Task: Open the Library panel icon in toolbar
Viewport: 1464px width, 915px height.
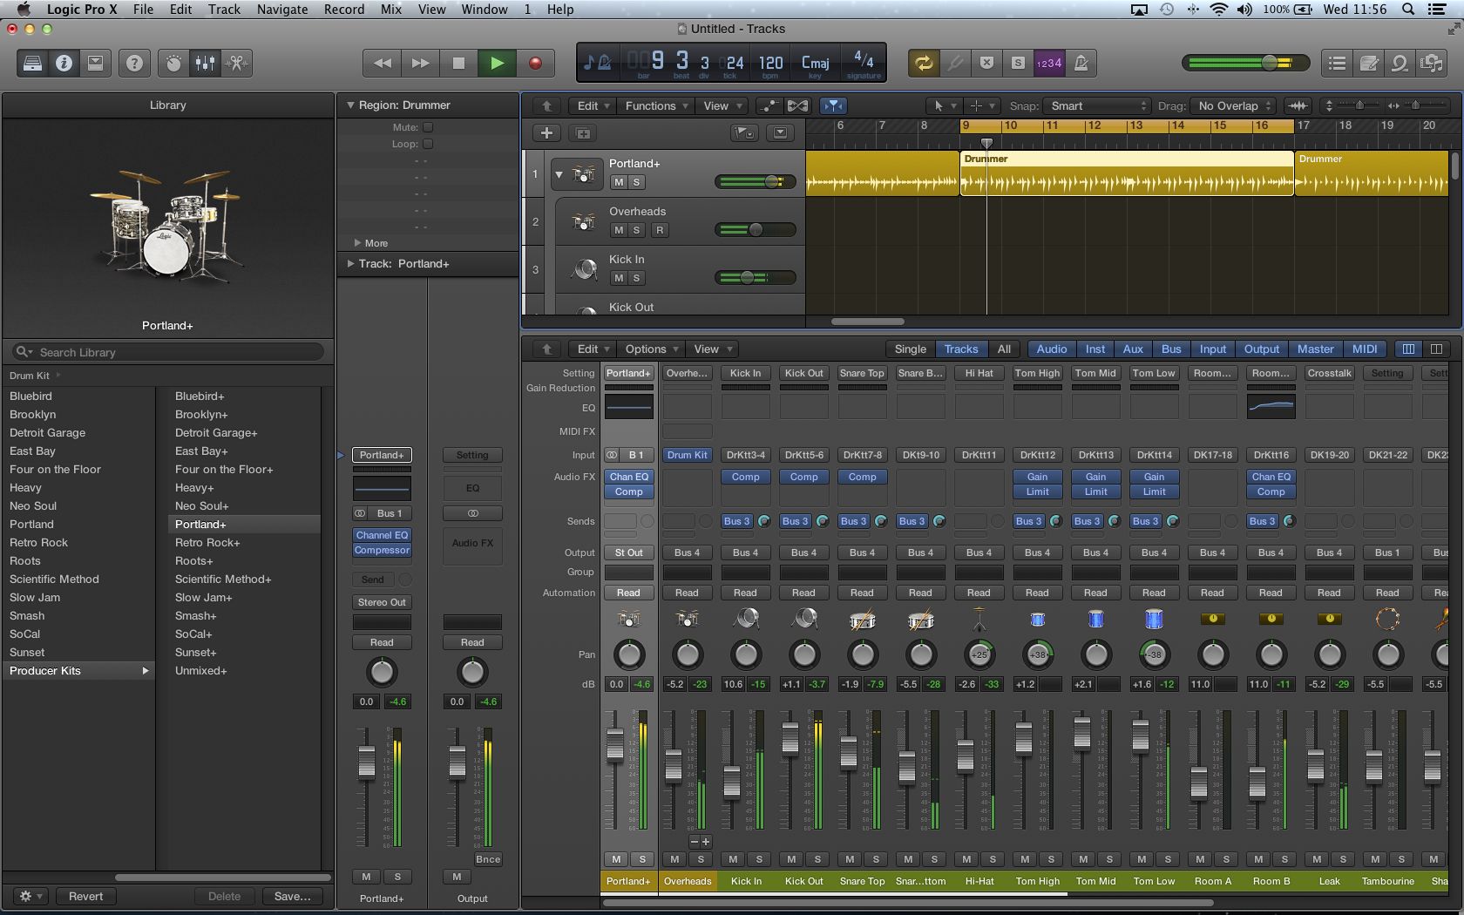Action: [32, 63]
